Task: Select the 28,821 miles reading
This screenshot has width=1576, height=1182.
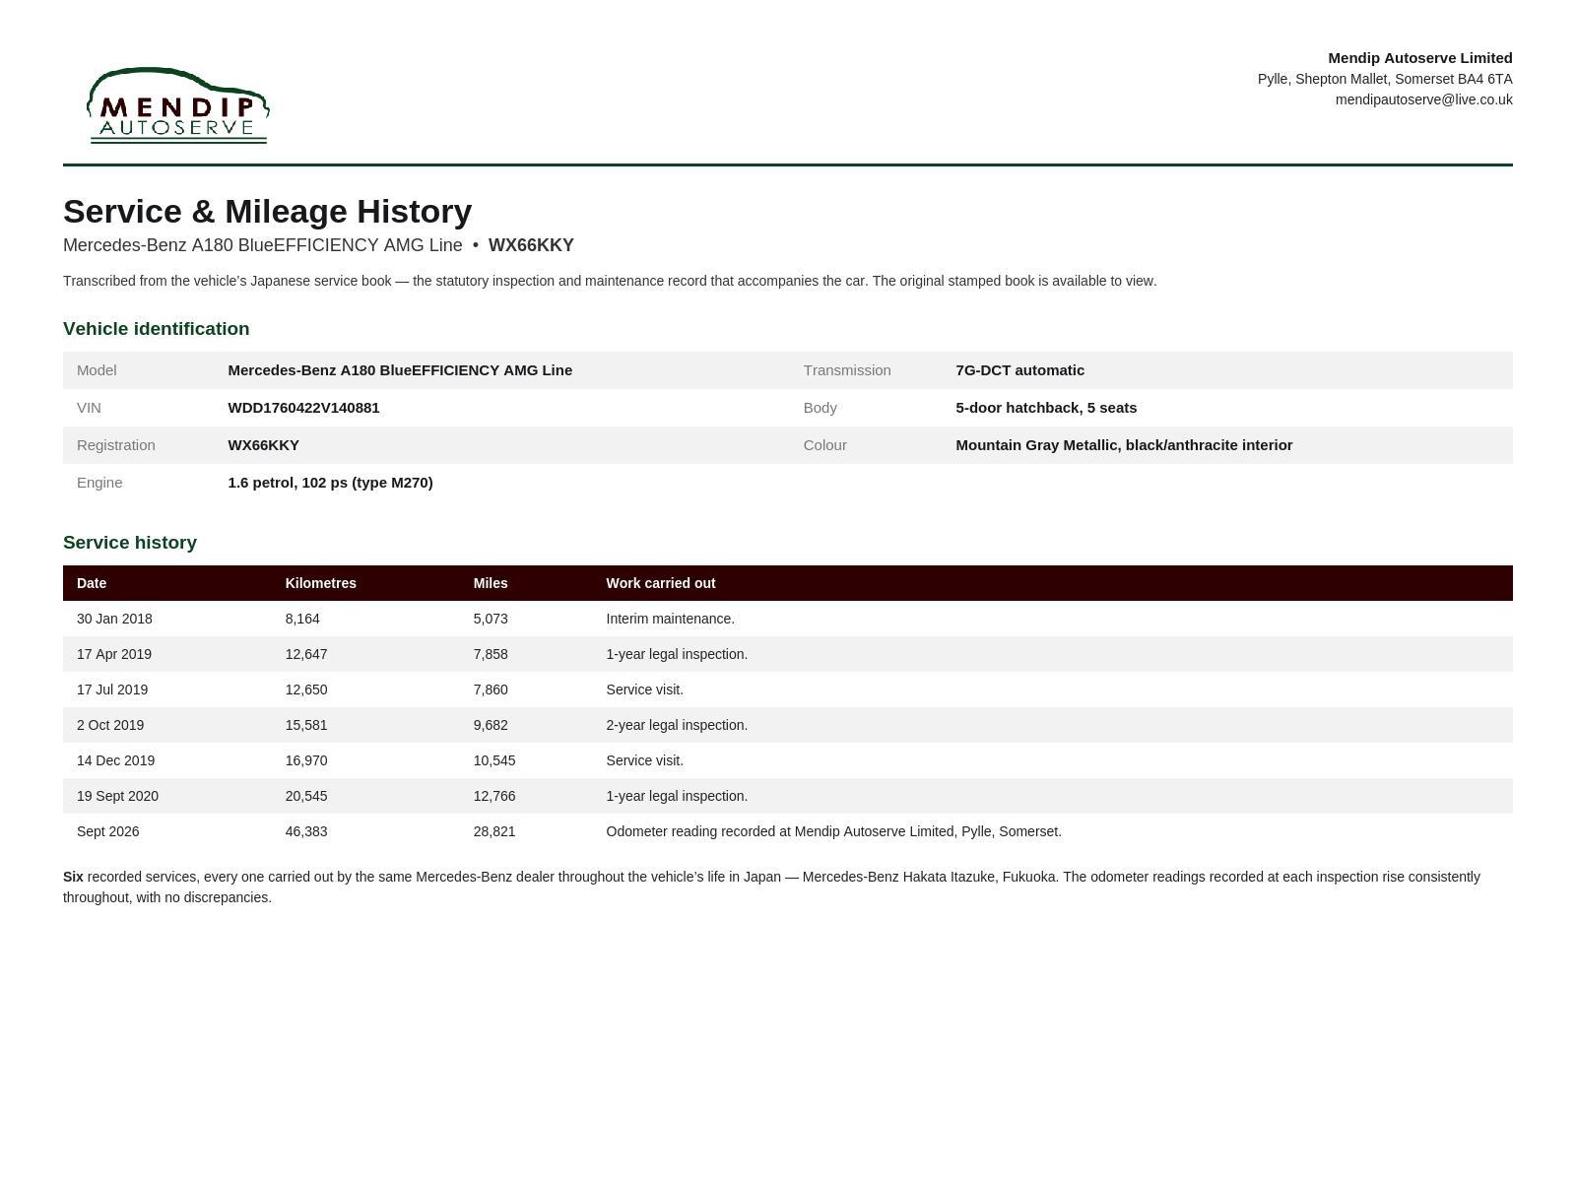Action: point(494,831)
